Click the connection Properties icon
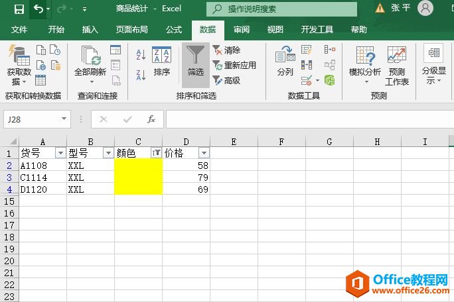Image resolution: width=454 pixels, height=302 pixels. click(115, 65)
